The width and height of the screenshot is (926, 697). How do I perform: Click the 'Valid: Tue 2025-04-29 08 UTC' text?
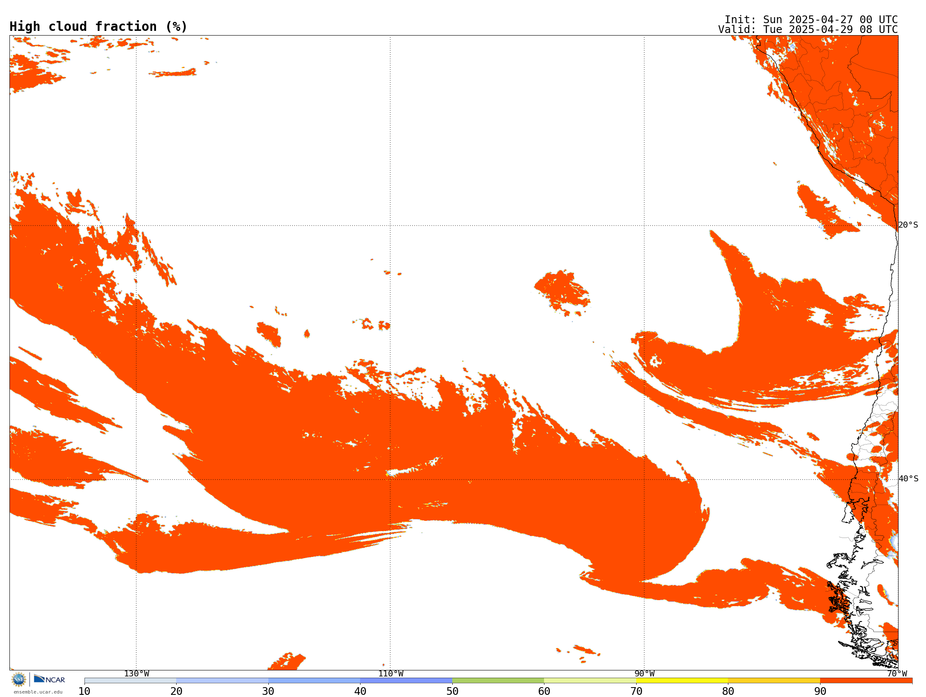808,30
